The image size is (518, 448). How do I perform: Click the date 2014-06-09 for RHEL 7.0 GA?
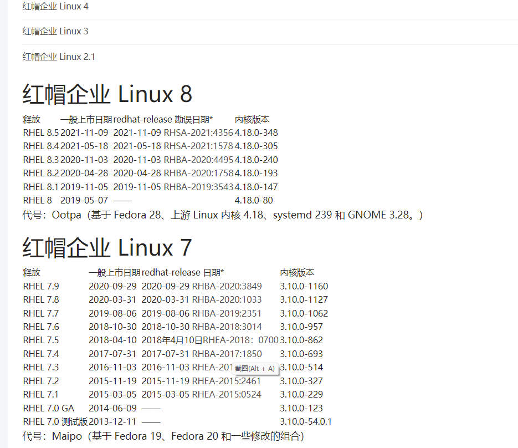[x=112, y=408]
